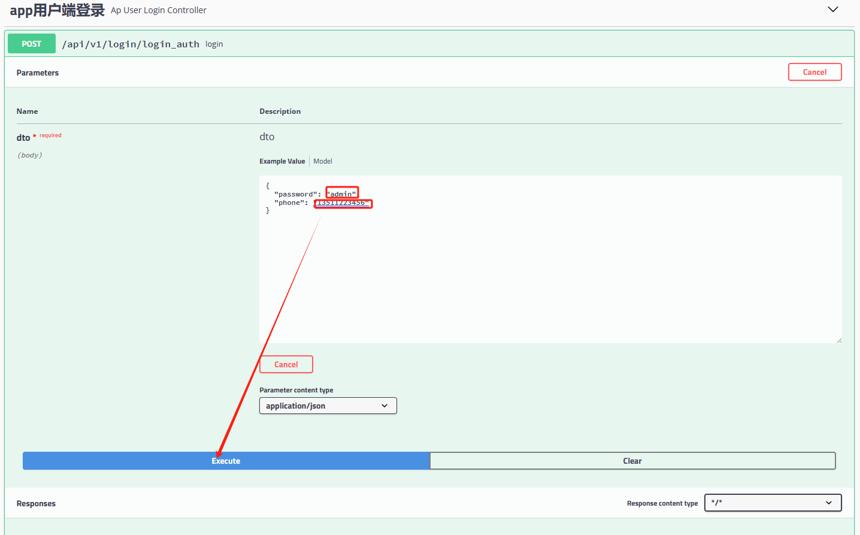Click the green POST method badge

(32, 44)
